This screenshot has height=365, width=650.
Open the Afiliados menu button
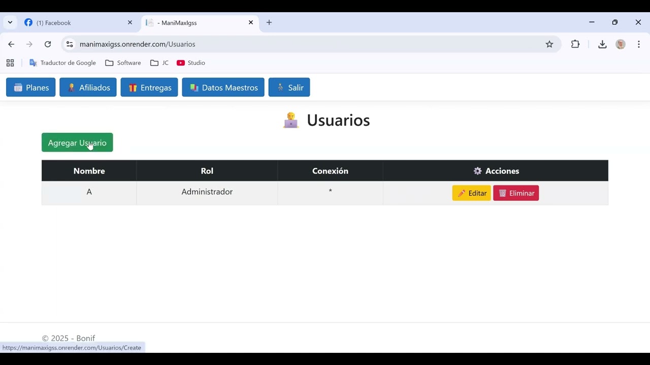point(88,87)
